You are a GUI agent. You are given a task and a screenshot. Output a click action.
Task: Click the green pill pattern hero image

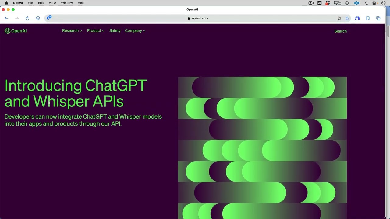click(x=262, y=148)
